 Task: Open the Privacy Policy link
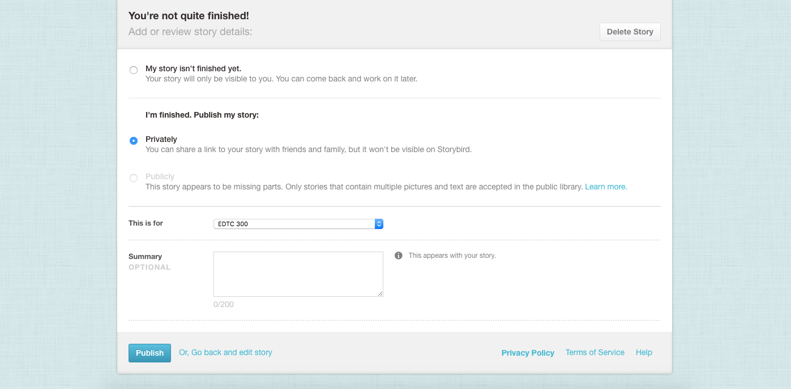click(528, 353)
